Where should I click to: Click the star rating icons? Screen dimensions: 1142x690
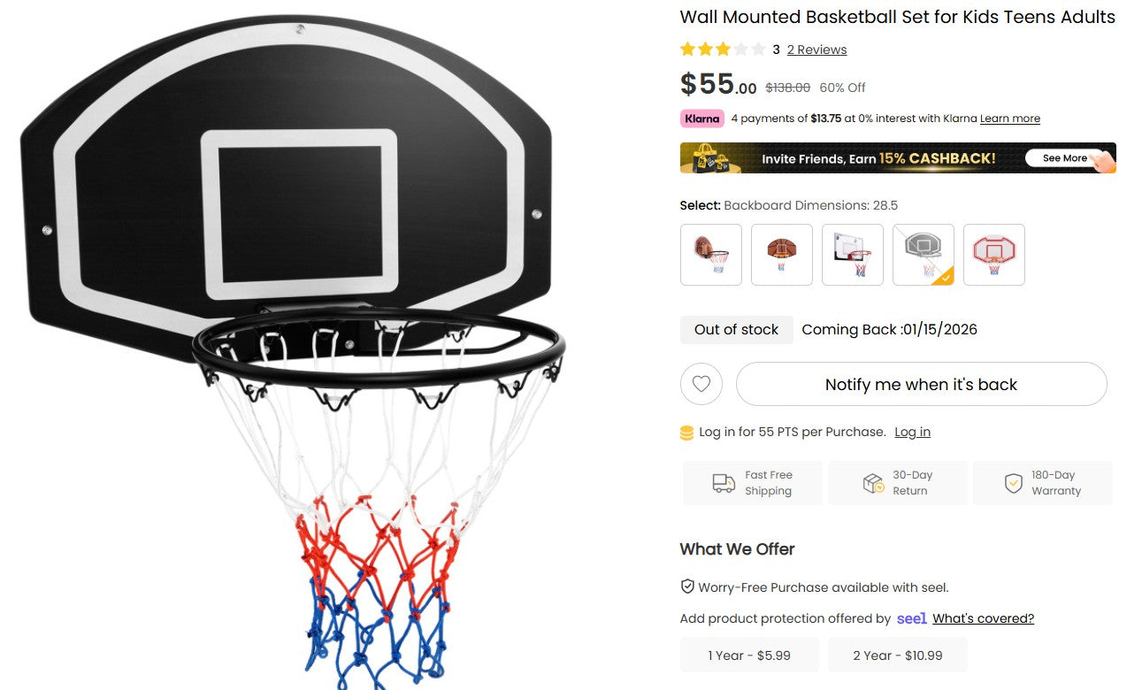[x=722, y=50]
